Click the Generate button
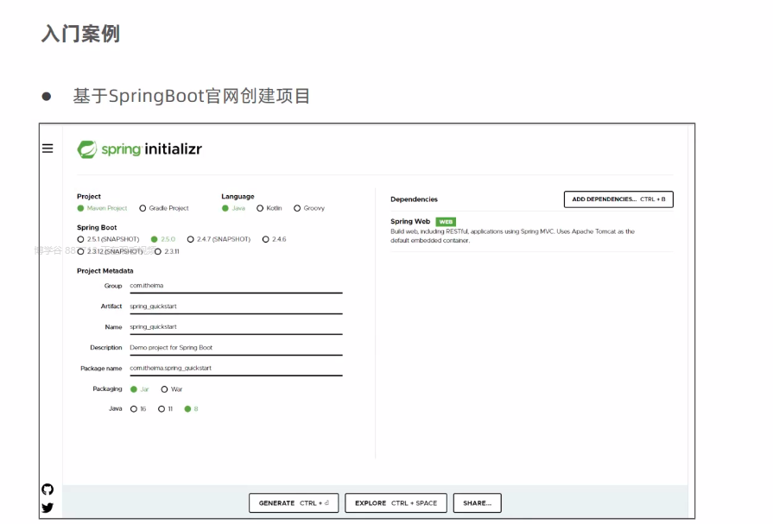This screenshot has width=773, height=524. coord(294,502)
